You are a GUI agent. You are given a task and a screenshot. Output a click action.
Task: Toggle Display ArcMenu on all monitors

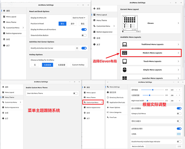(84, 30)
